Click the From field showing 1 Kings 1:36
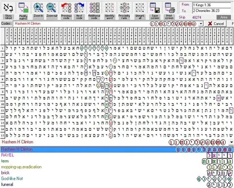 tap(212, 5)
